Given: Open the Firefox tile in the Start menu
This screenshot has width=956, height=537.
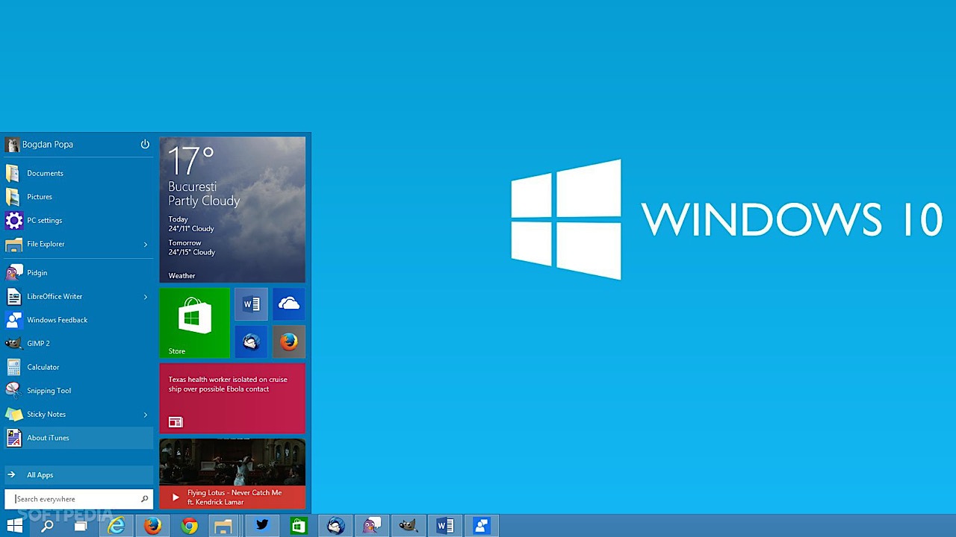Looking at the screenshot, I should click(289, 342).
